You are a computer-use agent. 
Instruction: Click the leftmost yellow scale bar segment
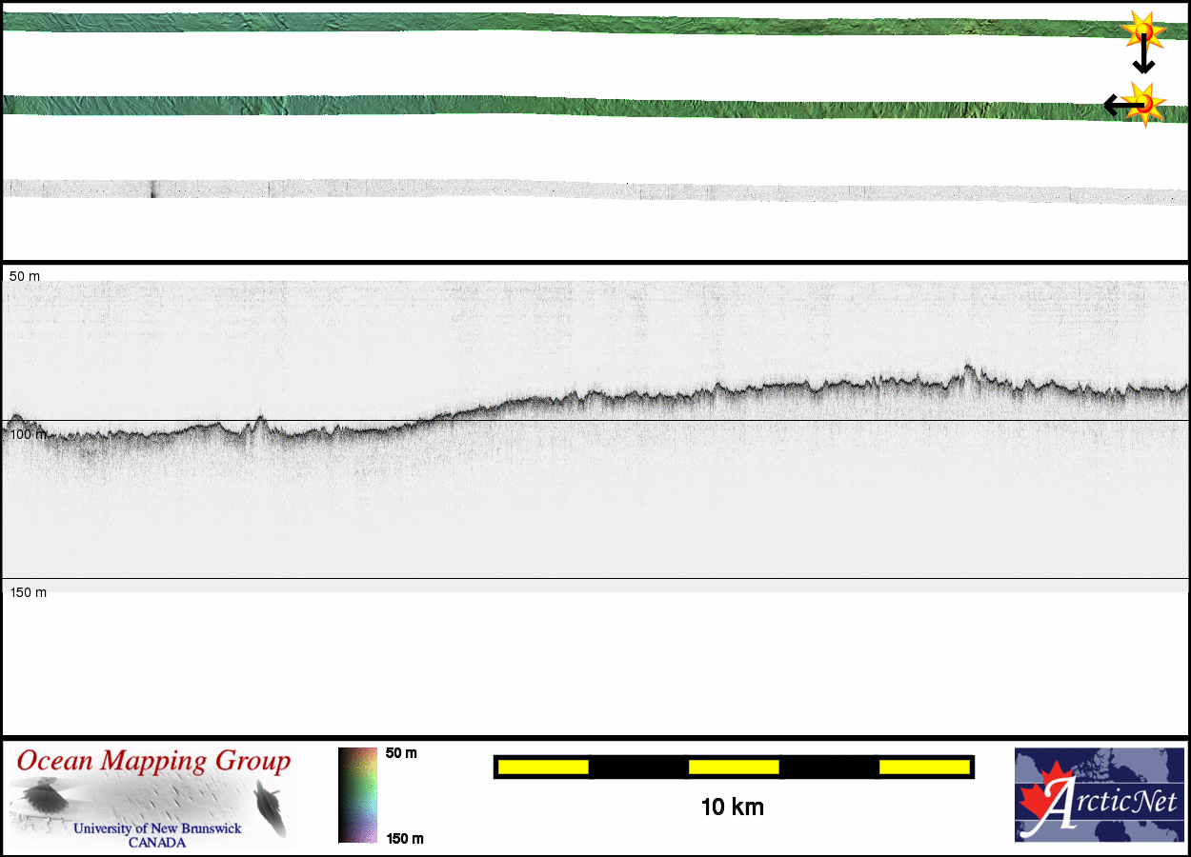[543, 767]
